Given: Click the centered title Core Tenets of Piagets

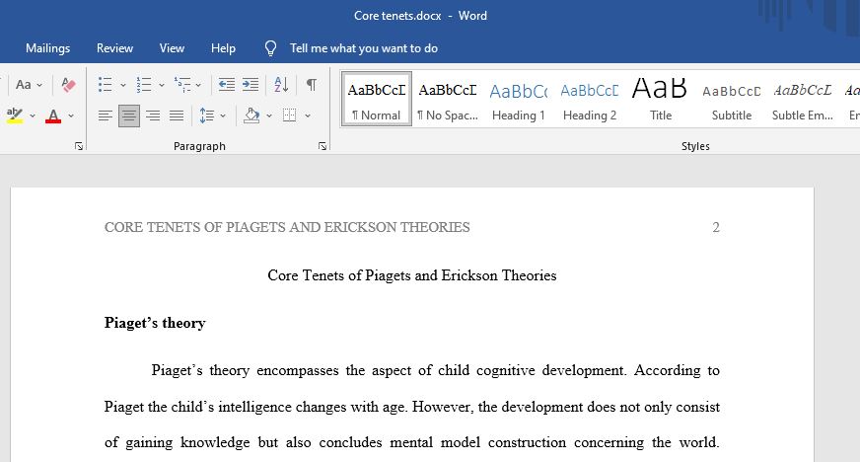Looking at the screenshot, I should click(x=412, y=275).
